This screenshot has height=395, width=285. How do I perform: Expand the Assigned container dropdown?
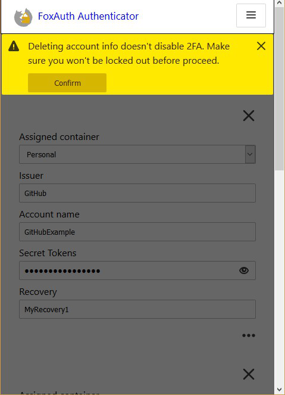[x=137, y=154]
